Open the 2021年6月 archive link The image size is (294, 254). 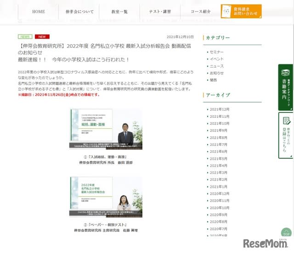coord(219,151)
